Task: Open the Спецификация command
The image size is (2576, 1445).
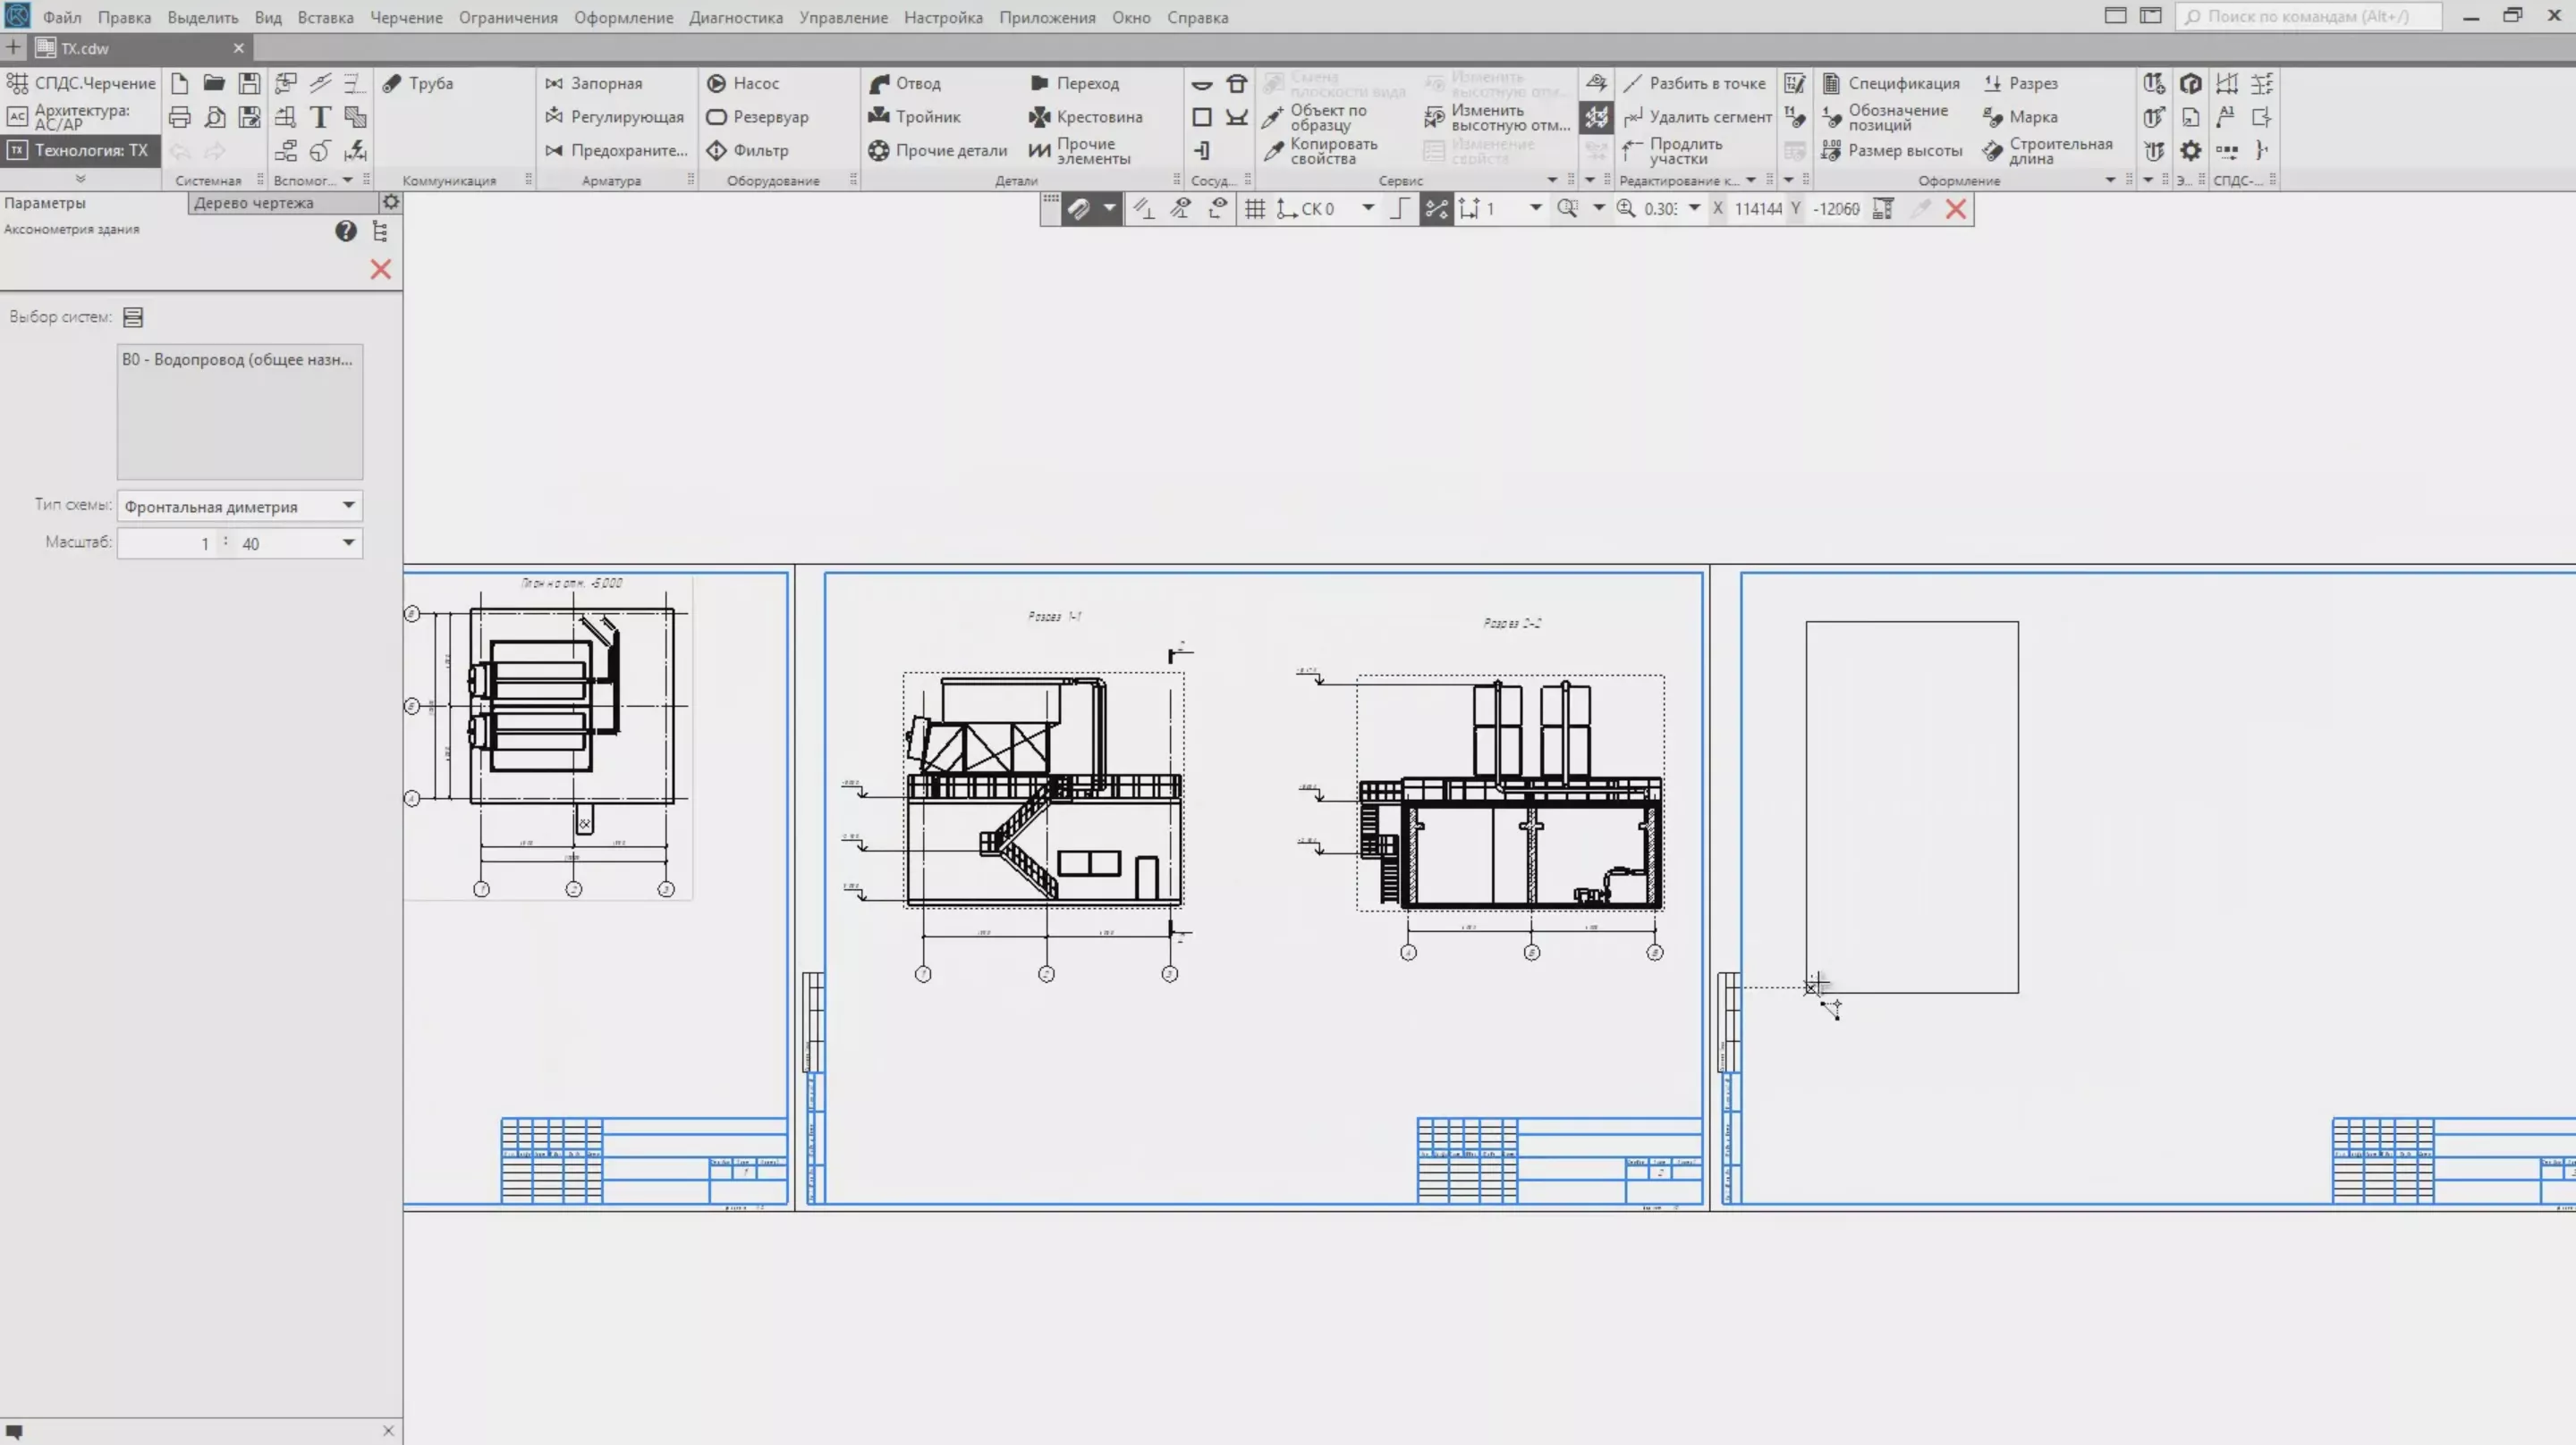Action: click(x=1891, y=83)
